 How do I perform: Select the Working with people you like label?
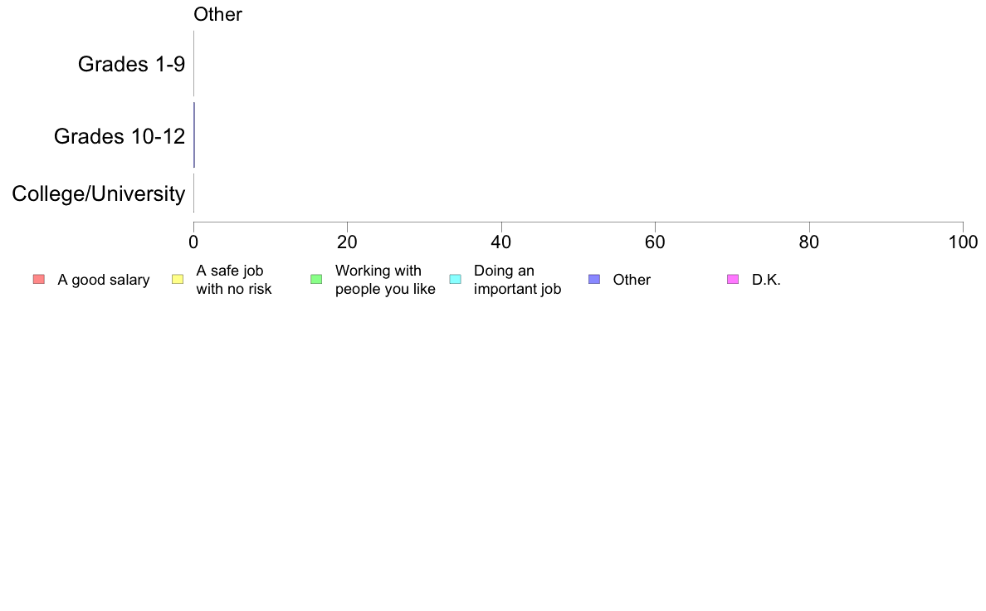tap(385, 280)
